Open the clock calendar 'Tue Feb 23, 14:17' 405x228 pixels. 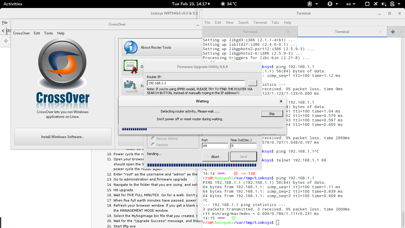tap(191, 4)
